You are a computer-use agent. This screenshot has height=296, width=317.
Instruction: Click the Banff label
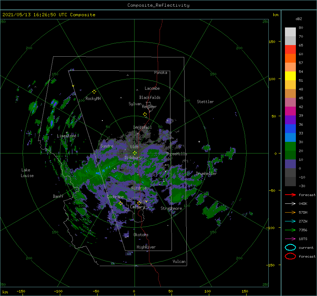tap(58, 196)
